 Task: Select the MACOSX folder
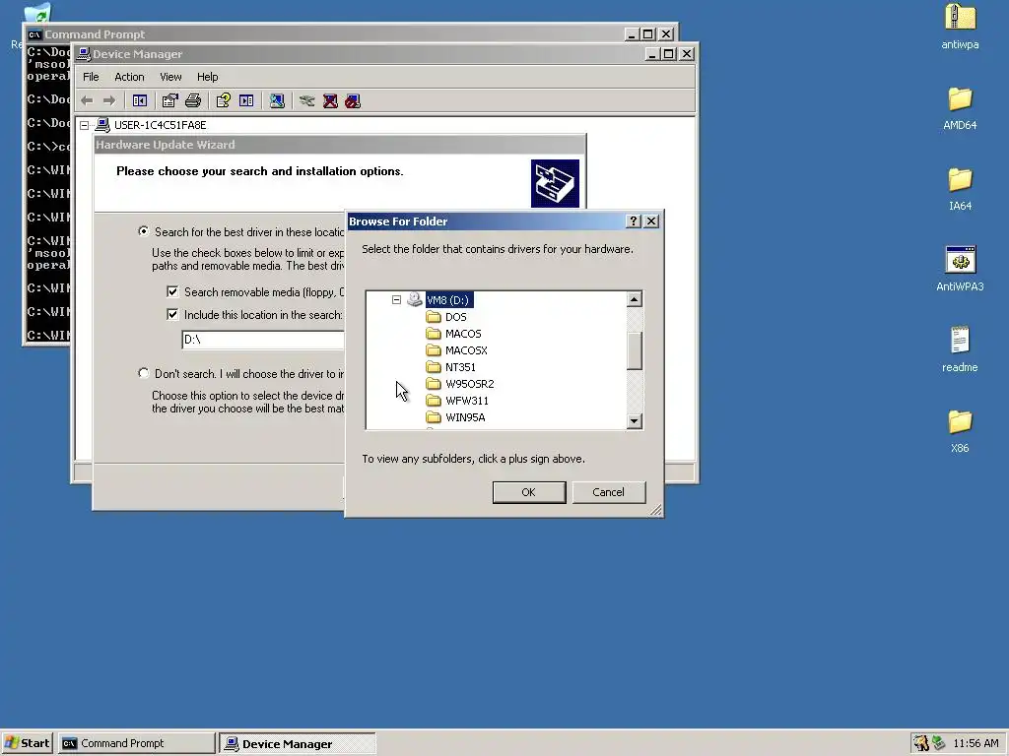coord(466,350)
